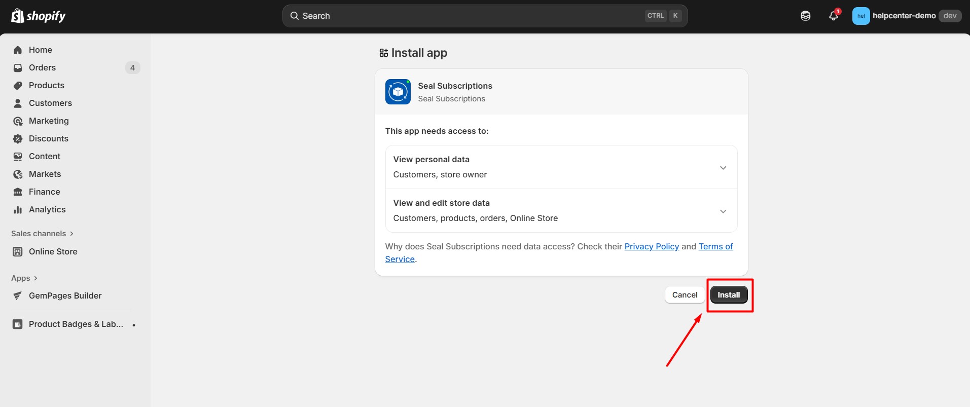Click the Shopify logo
Screen dimensions: 970x407
click(39, 16)
